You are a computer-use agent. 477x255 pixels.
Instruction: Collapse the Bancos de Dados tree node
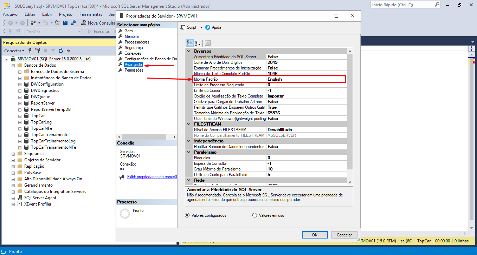tap(13, 65)
